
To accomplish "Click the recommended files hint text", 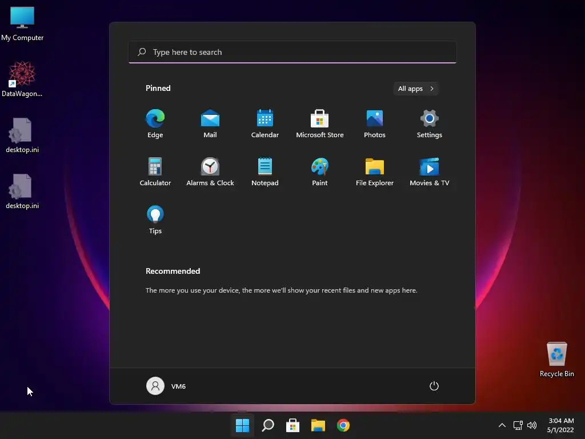I will pos(281,290).
